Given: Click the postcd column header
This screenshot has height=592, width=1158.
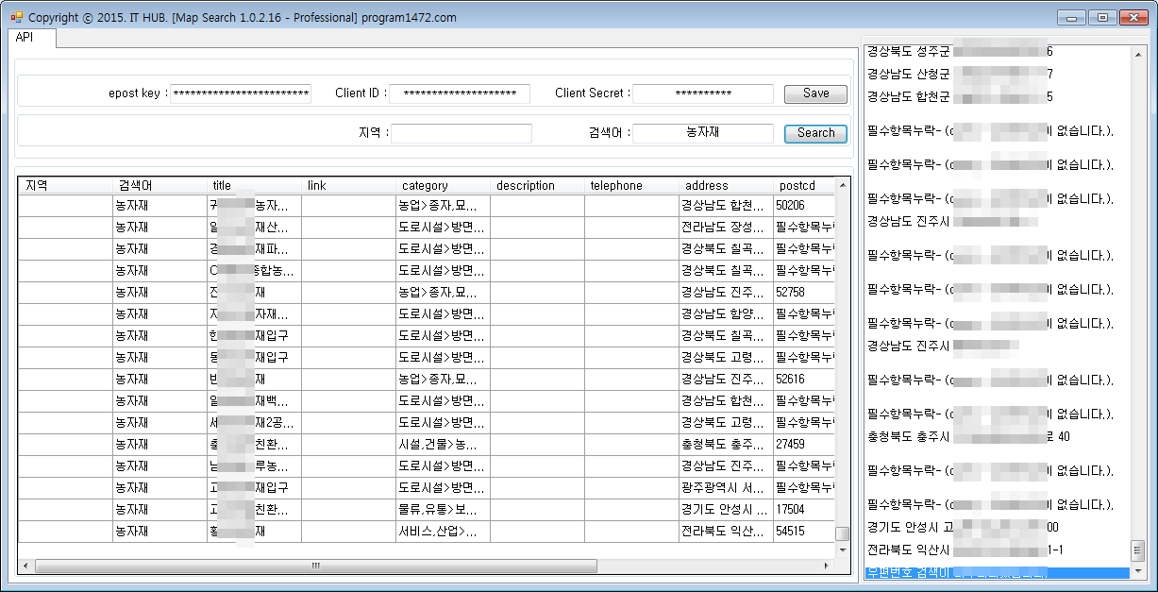Looking at the screenshot, I should (x=802, y=186).
